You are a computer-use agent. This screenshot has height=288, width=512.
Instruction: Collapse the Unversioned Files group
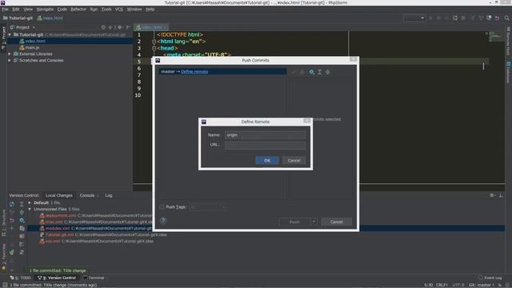click(30, 209)
